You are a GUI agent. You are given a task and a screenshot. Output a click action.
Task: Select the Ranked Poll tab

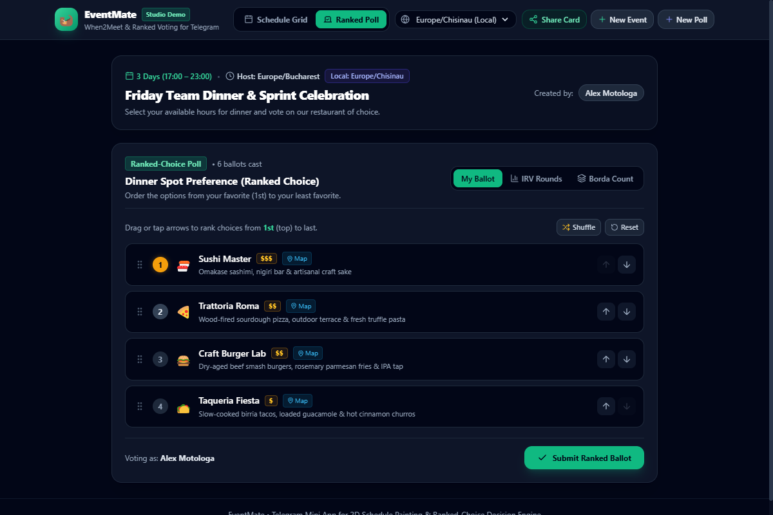click(351, 19)
